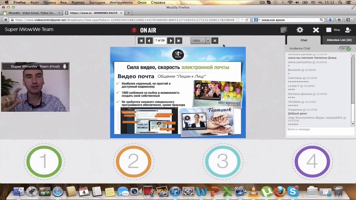
Task: Open uTorrent from the Dock
Action: (x=266, y=191)
